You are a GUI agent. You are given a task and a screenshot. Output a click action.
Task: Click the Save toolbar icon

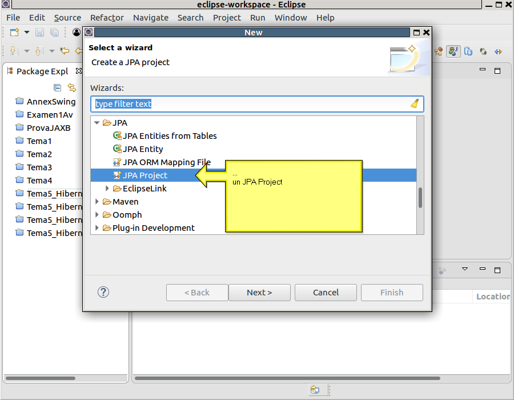39,32
